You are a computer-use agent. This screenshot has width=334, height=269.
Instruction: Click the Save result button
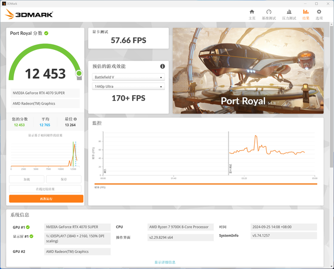coord(64,179)
